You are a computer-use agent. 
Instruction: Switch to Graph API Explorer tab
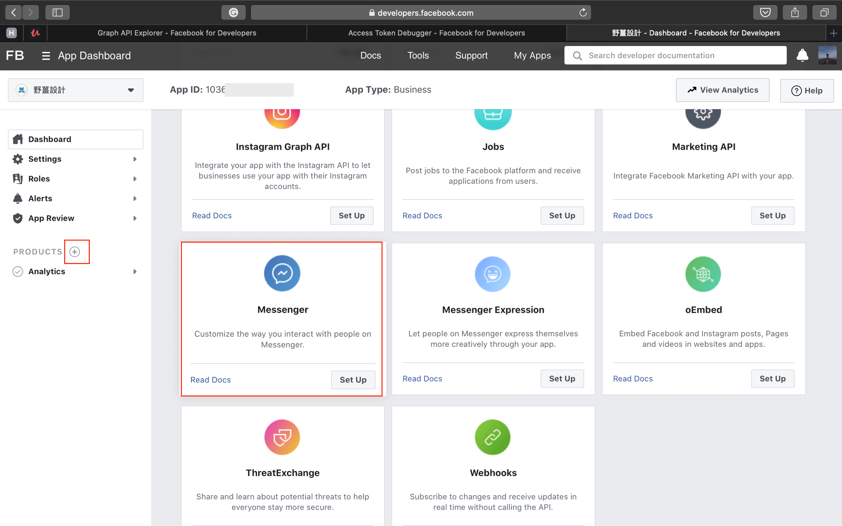point(177,33)
